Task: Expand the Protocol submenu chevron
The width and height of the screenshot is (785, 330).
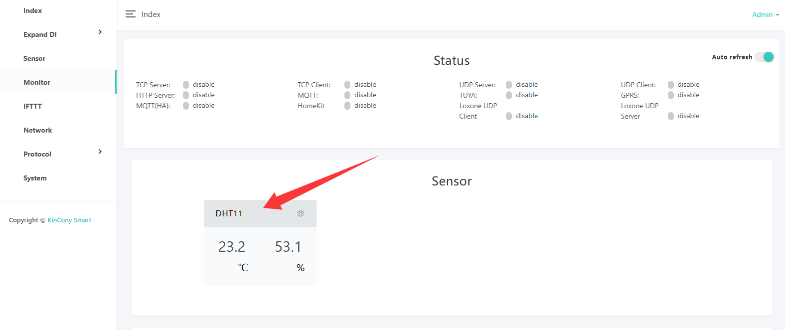Action: tap(100, 152)
